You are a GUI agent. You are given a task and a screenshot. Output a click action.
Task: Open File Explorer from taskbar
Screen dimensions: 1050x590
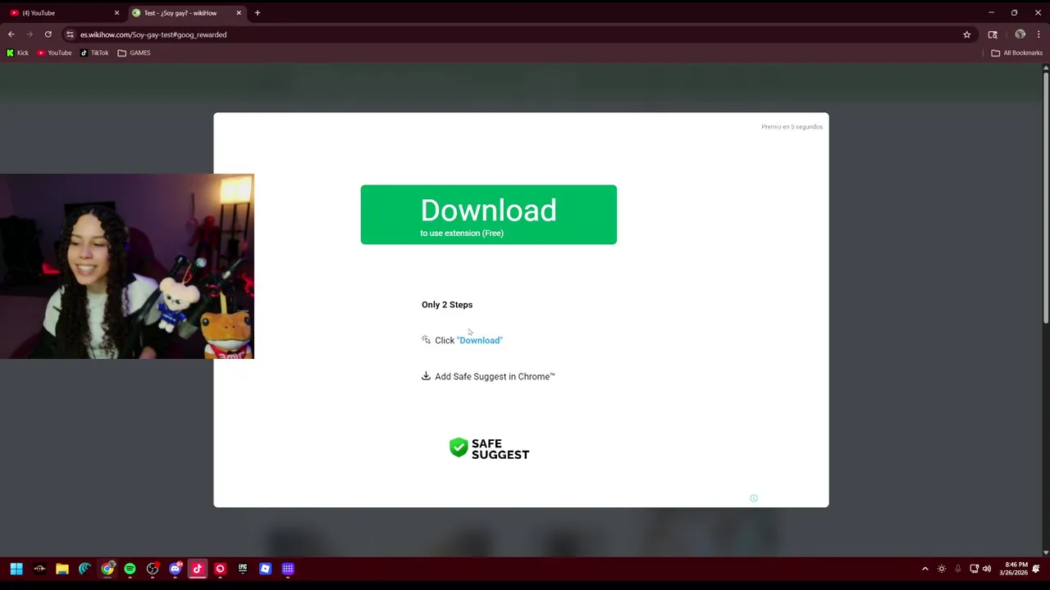pyautogui.click(x=62, y=569)
